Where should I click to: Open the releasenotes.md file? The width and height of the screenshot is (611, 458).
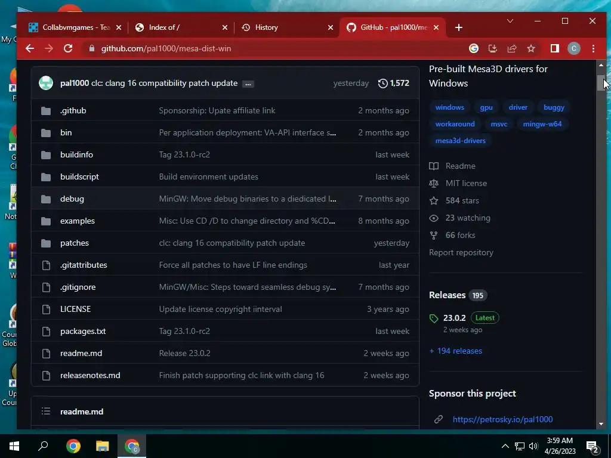coord(90,376)
